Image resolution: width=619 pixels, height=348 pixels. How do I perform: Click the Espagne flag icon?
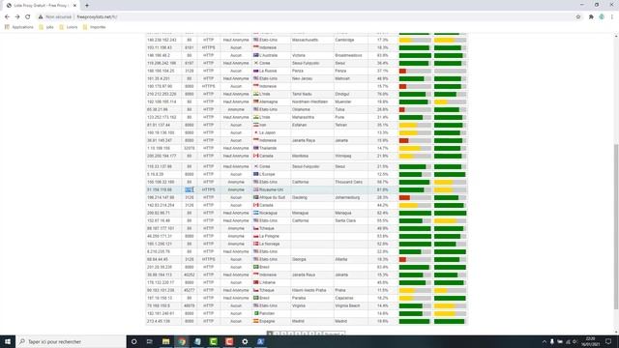(x=255, y=321)
